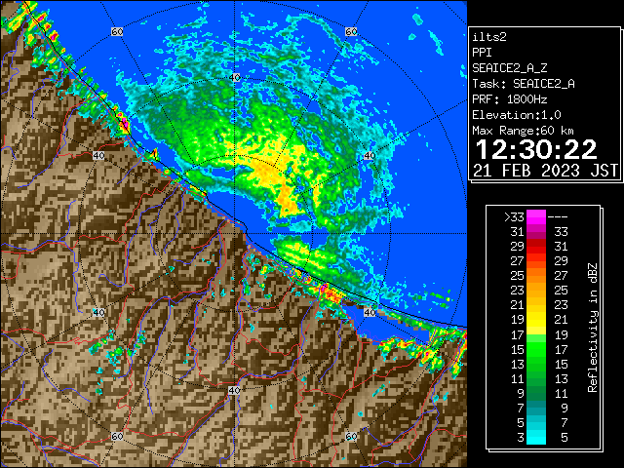Click the 'PPI' scan type label

pyautogui.click(x=482, y=53)
